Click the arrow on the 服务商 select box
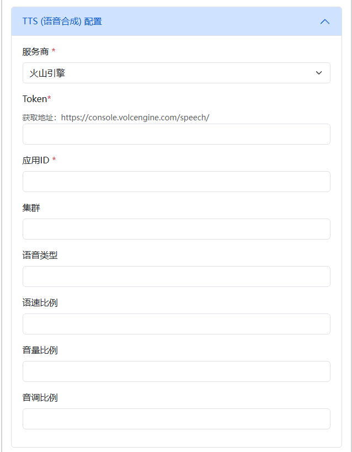This screenshot has height=452, width=352. 319,73
